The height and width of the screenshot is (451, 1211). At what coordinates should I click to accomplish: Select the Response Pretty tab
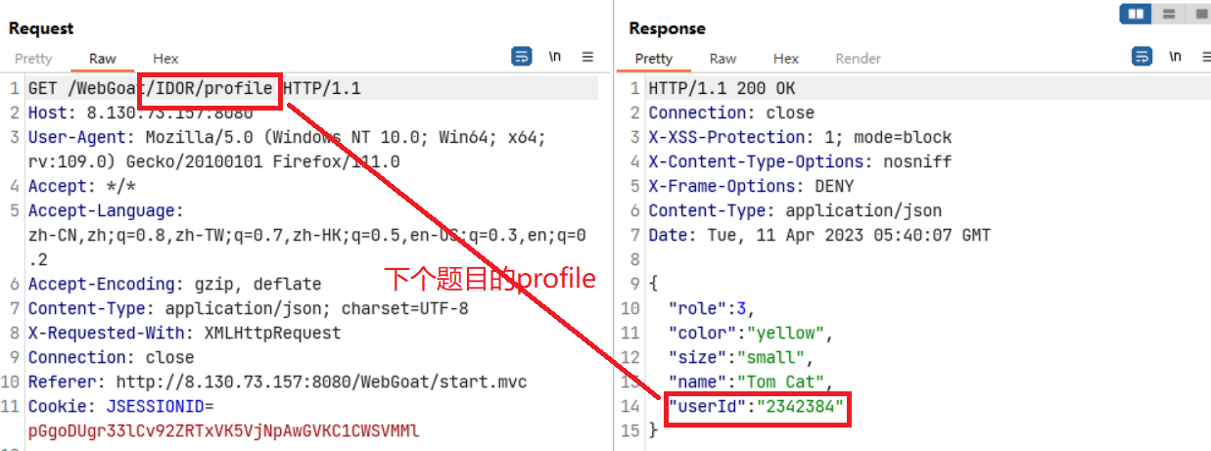(x=653, y=59)
